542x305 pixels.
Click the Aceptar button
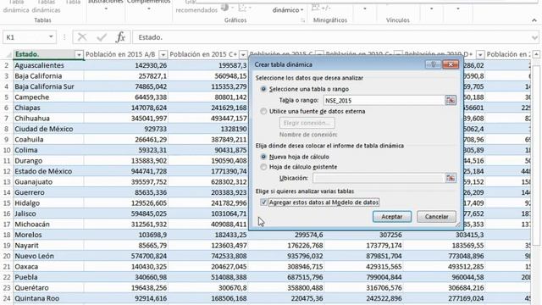pos(392,217)
